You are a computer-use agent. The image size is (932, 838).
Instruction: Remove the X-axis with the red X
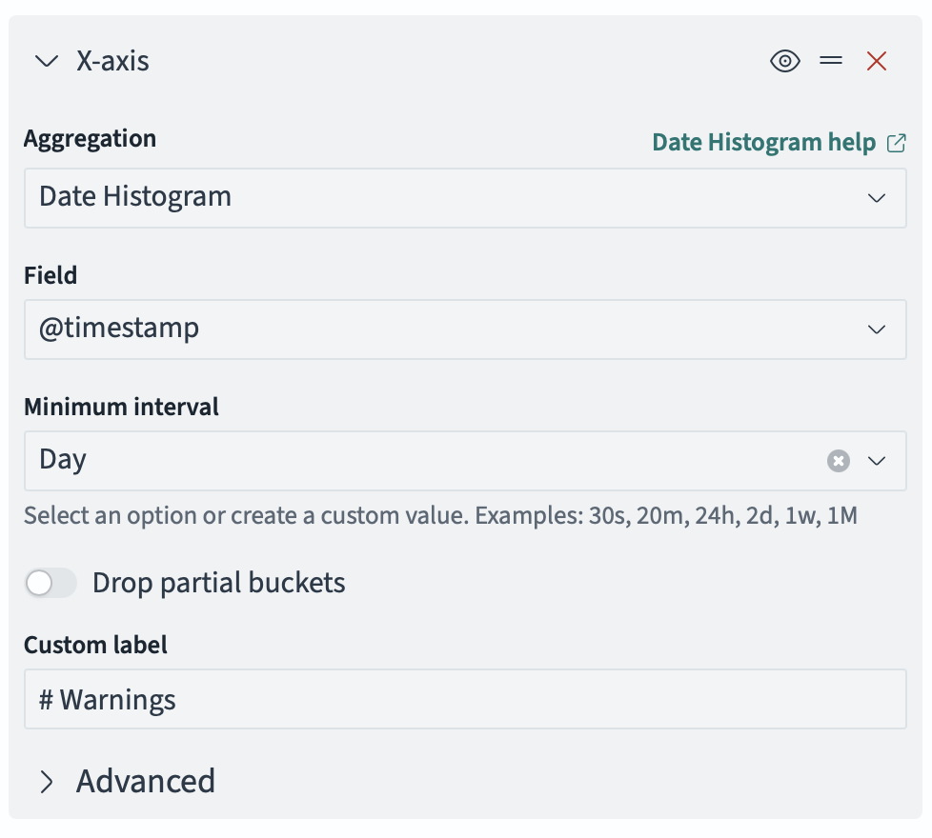(x=877, y=62)
